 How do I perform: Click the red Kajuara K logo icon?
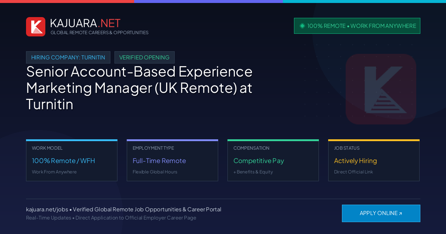click(36, 27)
